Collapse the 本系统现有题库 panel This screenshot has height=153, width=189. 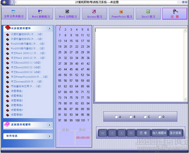click(x=50, y=29)
